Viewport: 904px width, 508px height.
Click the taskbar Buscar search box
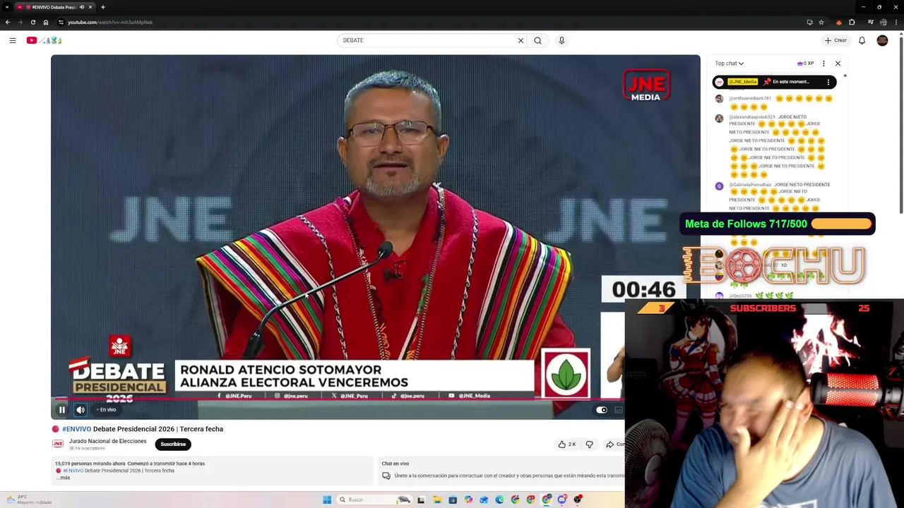[x=374, y=500]
